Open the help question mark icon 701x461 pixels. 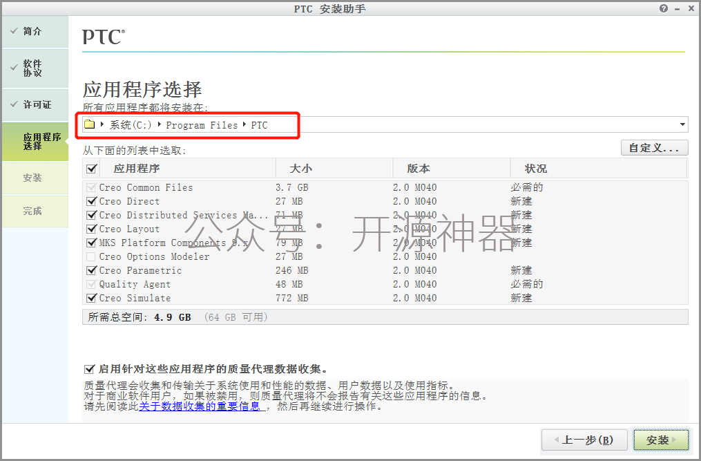(x=664, y=8)
